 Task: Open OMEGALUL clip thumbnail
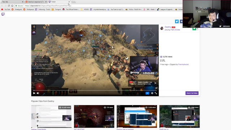[180, 116]
